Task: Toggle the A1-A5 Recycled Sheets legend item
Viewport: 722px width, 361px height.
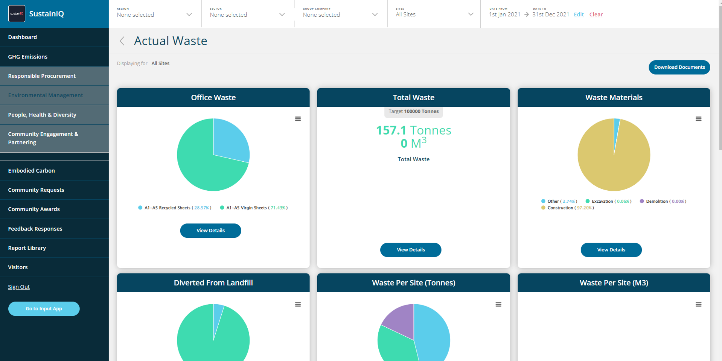Action: 174,208
